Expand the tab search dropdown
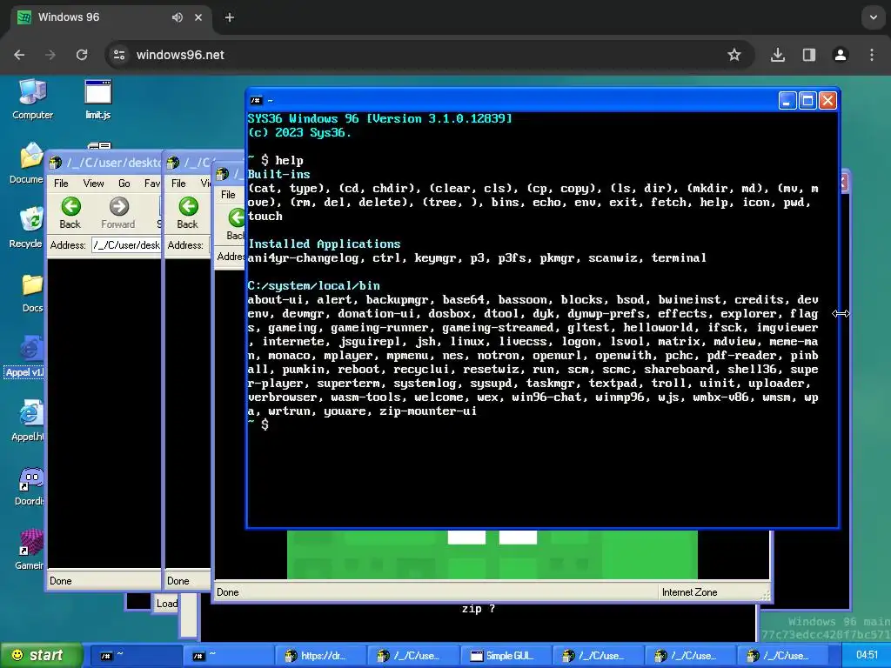The height and width of the screenshot is (668, 891). [874, 17]
